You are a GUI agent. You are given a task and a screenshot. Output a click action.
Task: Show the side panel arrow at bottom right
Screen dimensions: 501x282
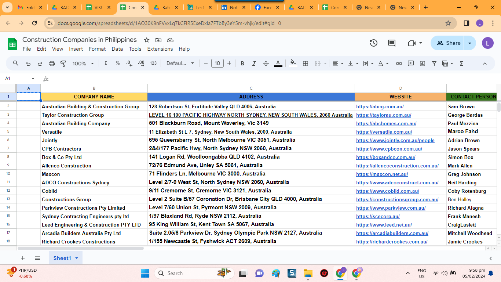491,258
